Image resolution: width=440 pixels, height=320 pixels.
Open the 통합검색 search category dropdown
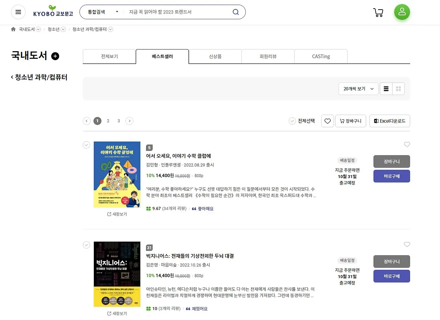100,12
